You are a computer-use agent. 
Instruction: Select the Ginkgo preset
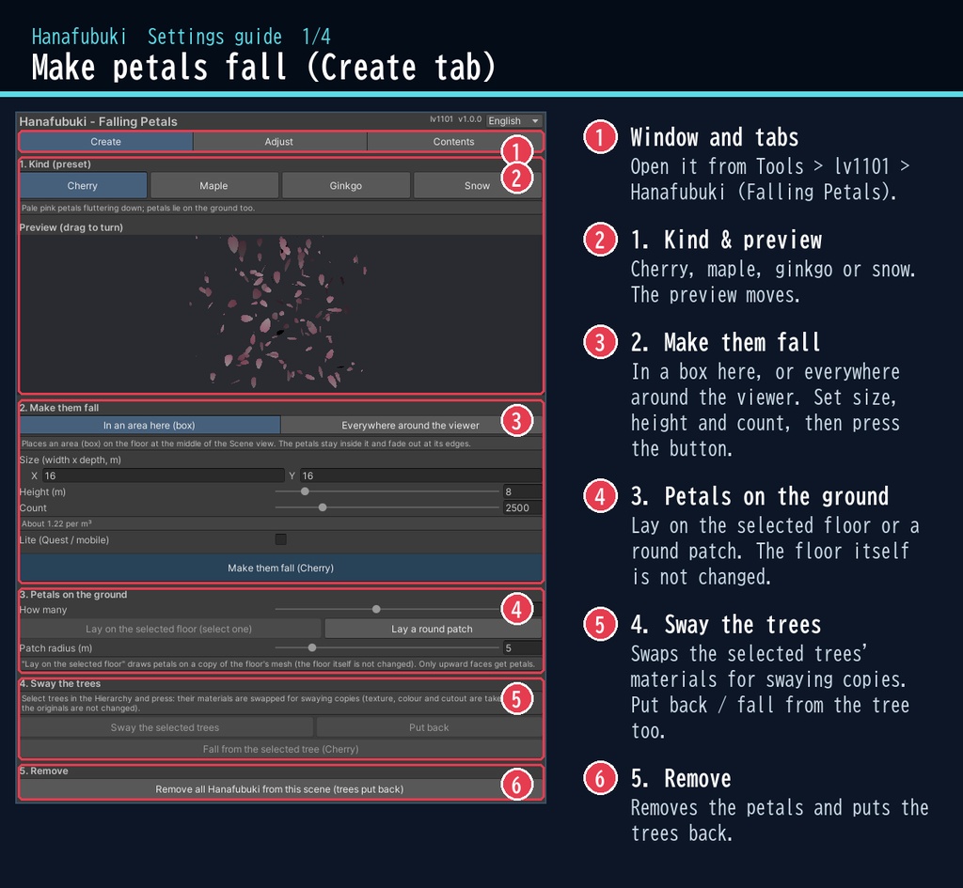pyautogui.click(x=346, y=185)
